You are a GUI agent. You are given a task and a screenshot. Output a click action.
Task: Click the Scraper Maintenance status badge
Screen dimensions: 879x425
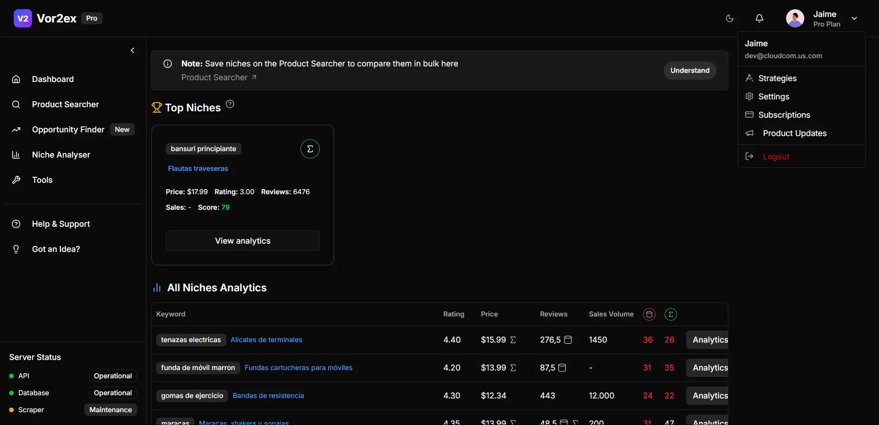[x=110, y=410]
